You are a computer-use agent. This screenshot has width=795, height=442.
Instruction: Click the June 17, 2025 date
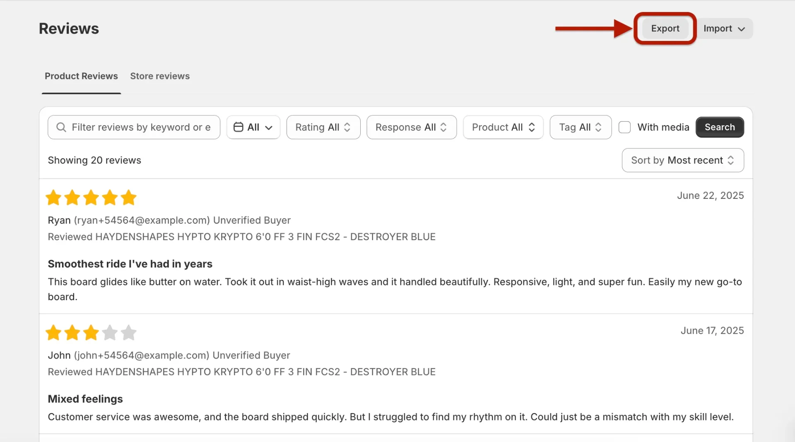pos(712,331)
